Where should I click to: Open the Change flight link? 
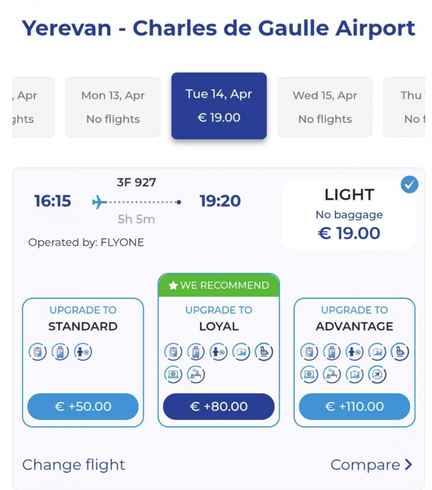pyautogui.click(x=74, y=465)
